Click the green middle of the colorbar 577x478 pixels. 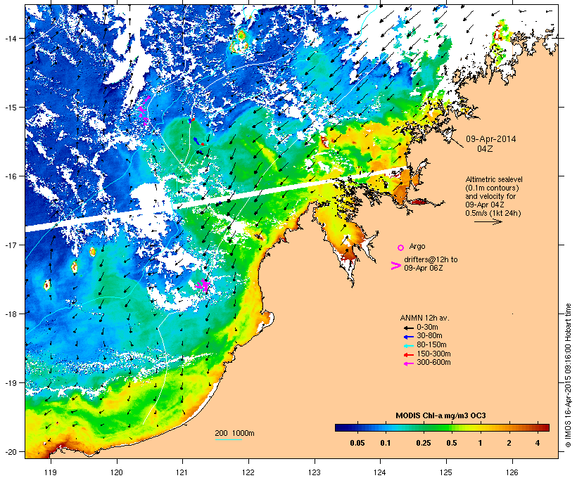pyautogui.click(x=442, y=427)
